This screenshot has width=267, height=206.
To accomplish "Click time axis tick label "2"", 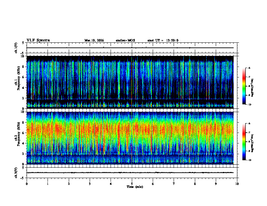I will point(69,184).
